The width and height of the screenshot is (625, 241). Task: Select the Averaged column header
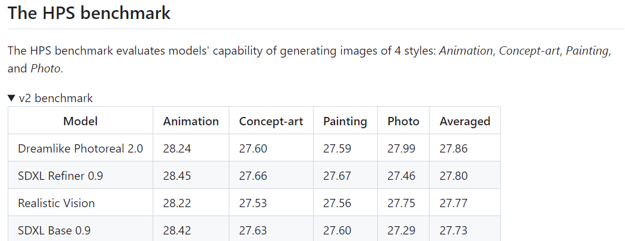click(465, 121)
